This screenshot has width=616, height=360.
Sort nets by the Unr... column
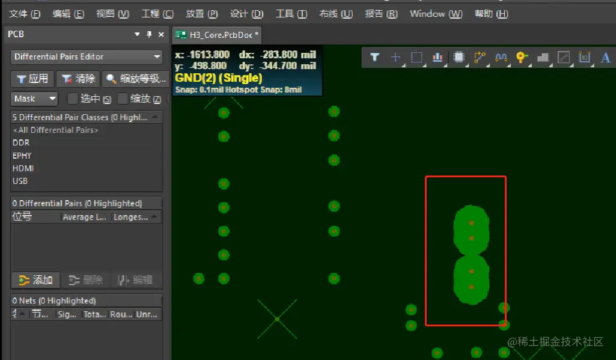click(x=147, y=314)
